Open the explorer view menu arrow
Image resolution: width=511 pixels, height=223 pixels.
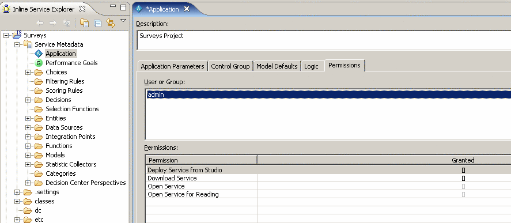tap(123, 21)
